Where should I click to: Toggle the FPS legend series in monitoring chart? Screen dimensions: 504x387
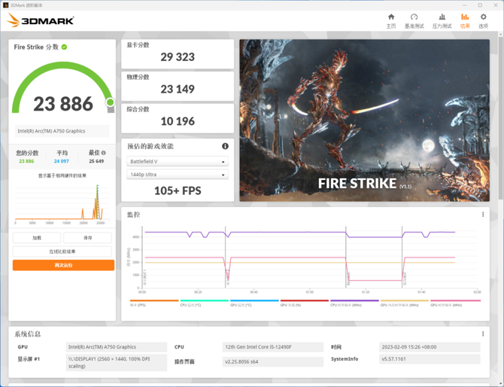tap(138, 303)
